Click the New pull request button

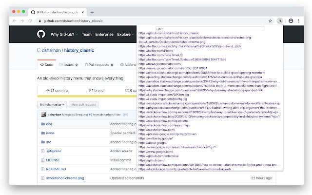point(83,105)
